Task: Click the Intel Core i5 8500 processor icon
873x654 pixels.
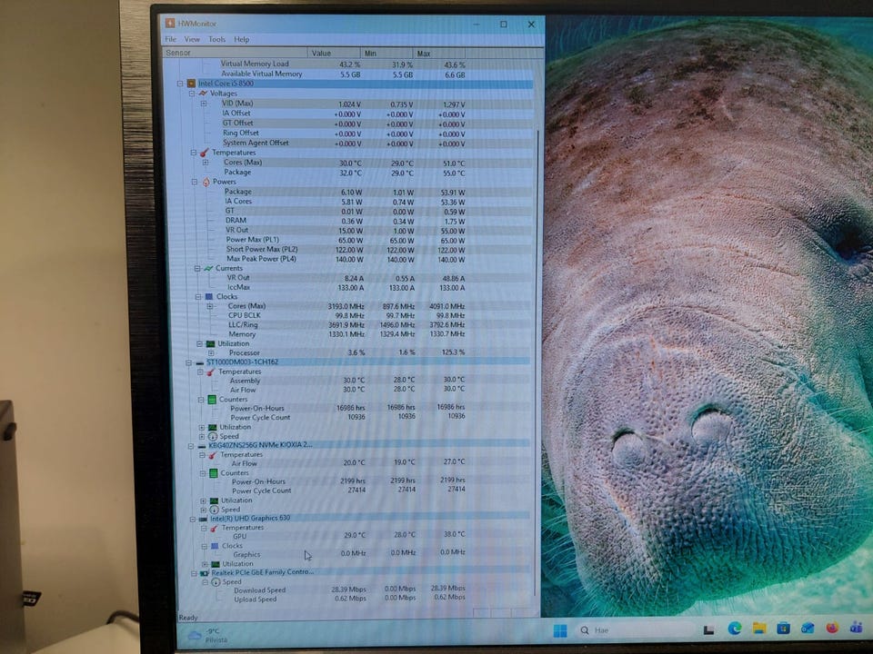Action: [x=191, y=84]
